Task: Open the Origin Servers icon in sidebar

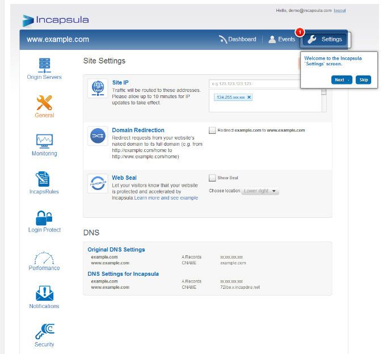Action: pos(44,65)
